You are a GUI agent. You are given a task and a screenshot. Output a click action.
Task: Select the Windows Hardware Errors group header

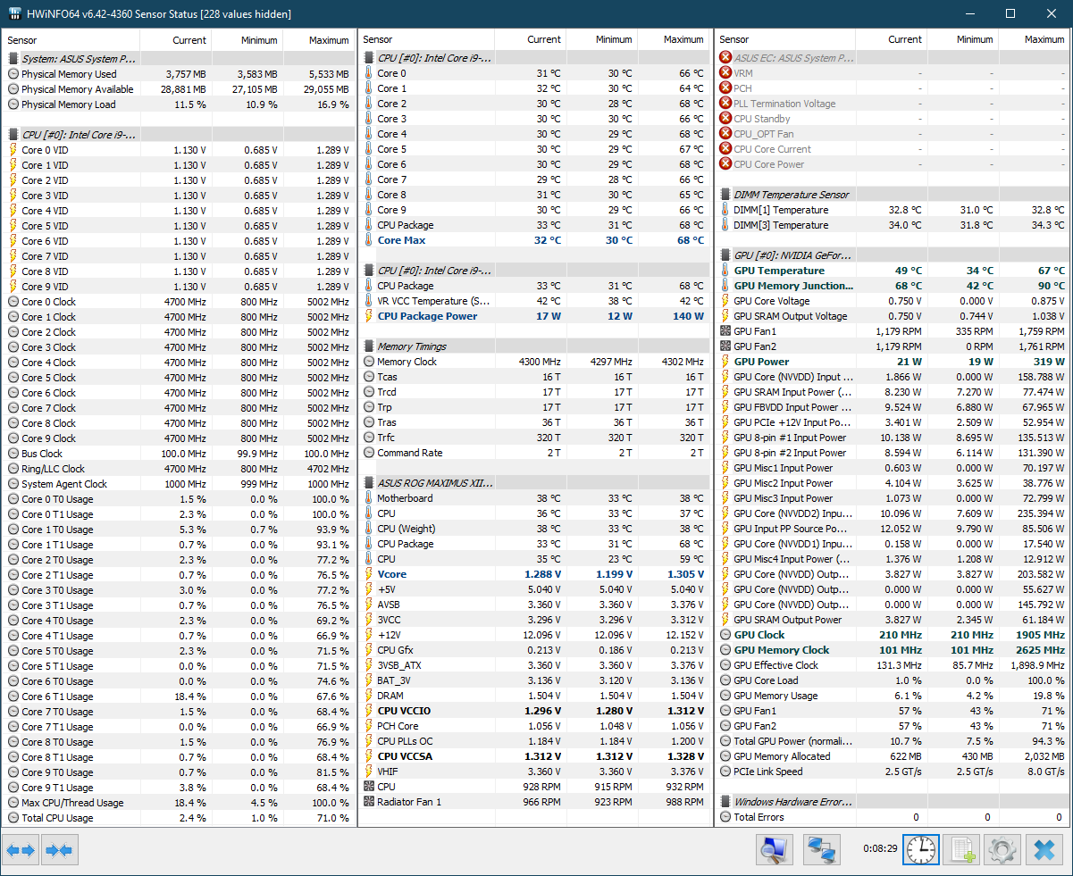pos(892,802)
